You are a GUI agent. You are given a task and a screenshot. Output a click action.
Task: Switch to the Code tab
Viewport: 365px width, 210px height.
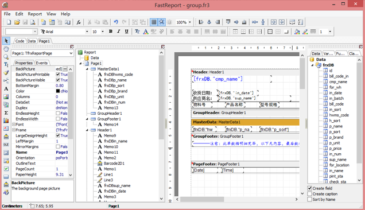pos(20,41)
